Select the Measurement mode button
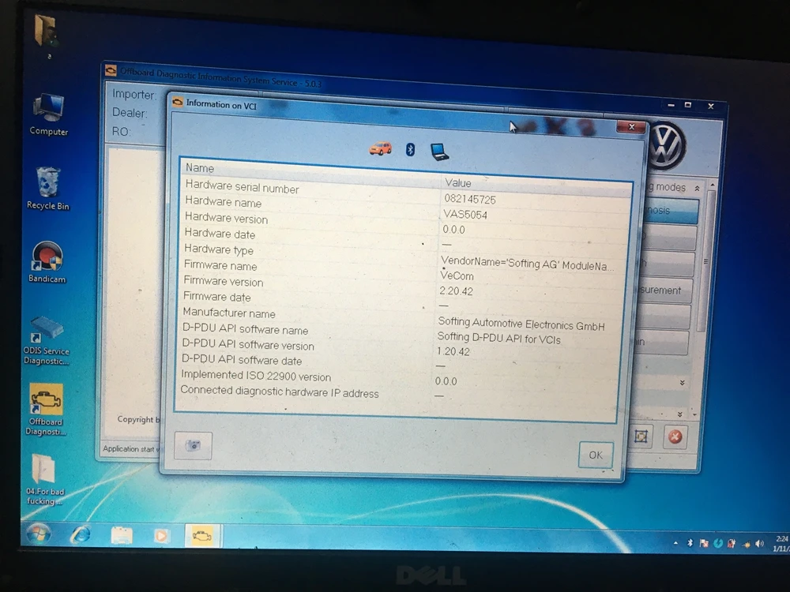790x592 pixels. (x=664, y=290)
